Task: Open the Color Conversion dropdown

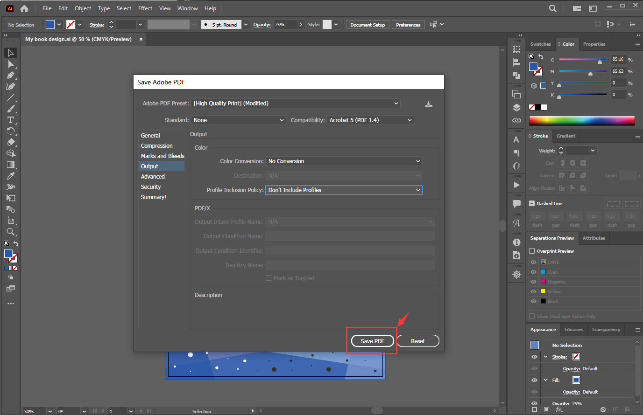Action: coord(344,161)
